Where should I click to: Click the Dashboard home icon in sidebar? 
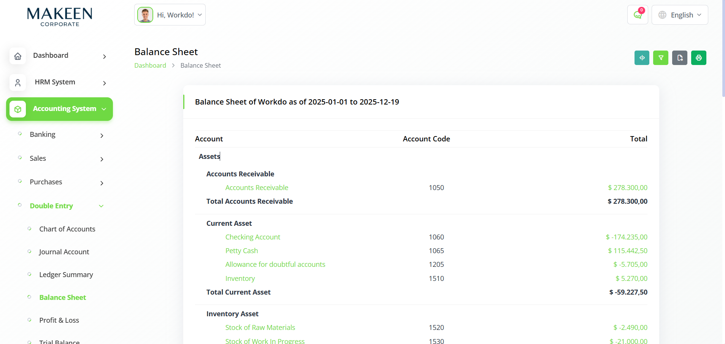click(x=18, y=56)
